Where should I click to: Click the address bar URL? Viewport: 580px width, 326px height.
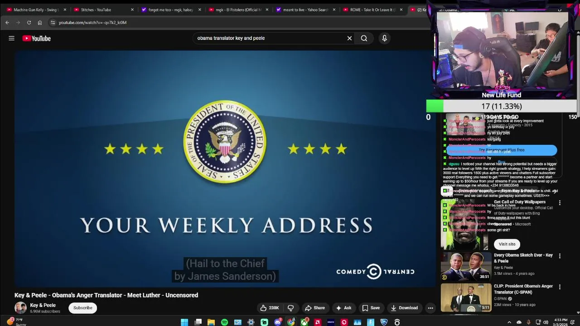click(92, 23)
